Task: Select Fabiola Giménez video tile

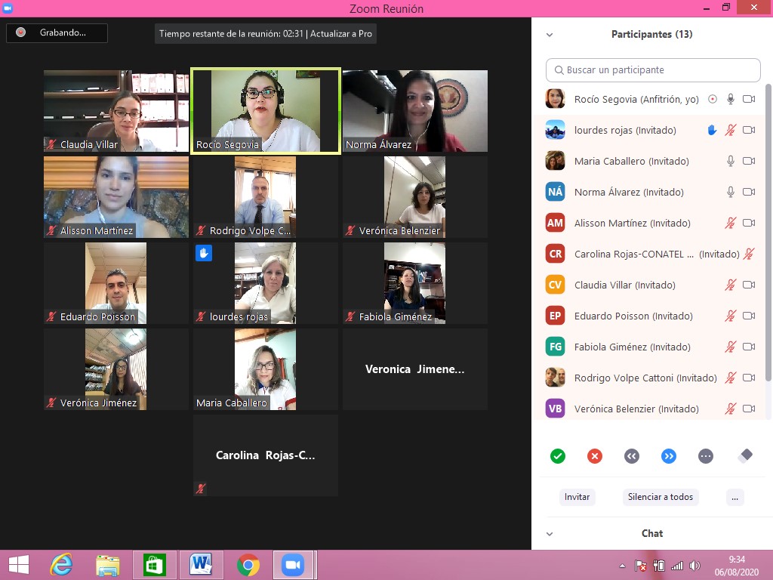Action: point(415,283)
